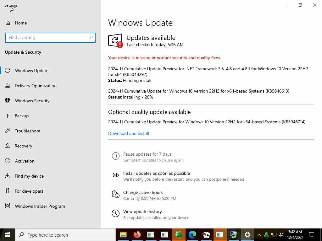Click the Activation checkmark circle icon
The width and height of the screenshot is (322, 241).
point(8,161)
